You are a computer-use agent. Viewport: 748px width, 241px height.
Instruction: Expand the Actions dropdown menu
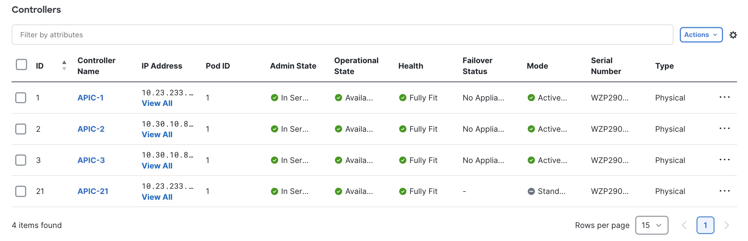coord(701,35)
